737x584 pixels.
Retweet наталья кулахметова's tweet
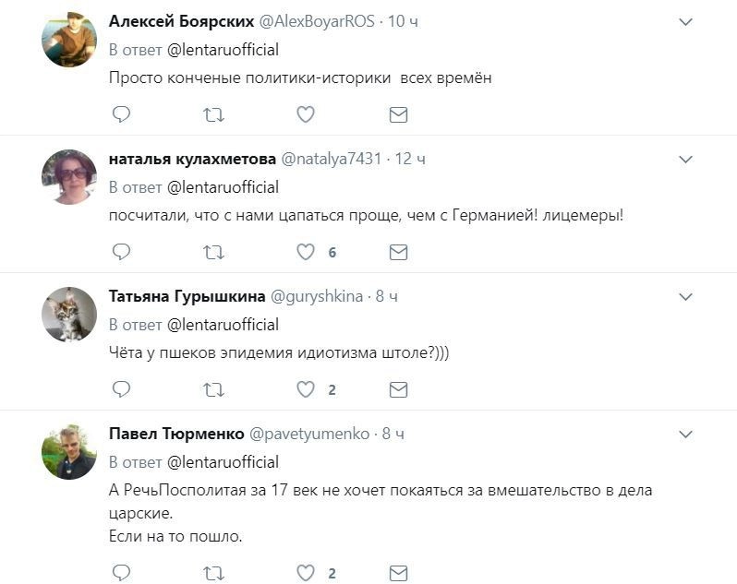213,252
